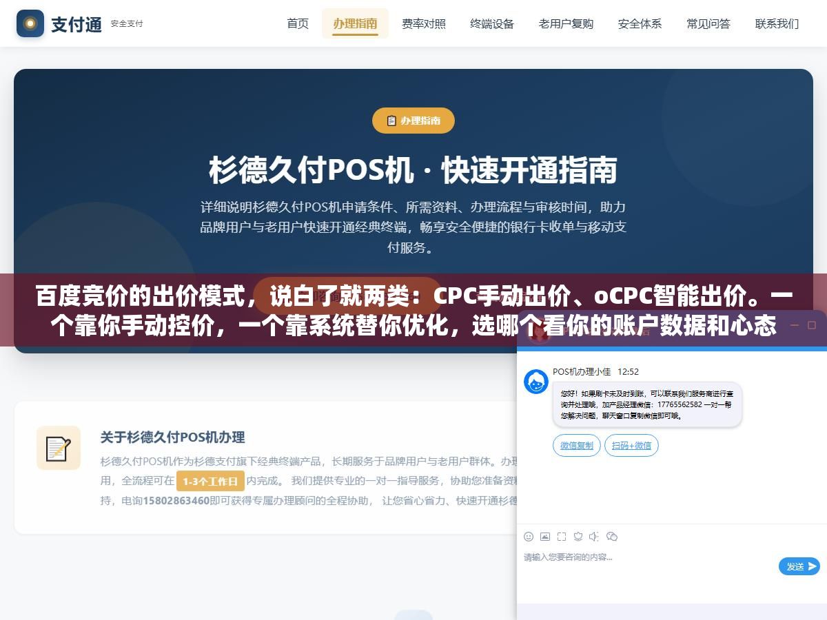Go to the 首页 nav item

pyautogui.click(x=298, y=23)
